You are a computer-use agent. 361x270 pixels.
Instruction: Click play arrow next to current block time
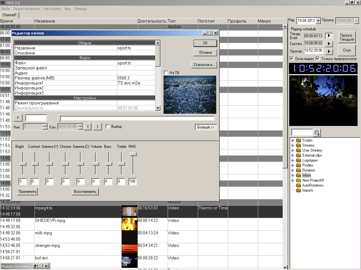tap(329, 36)
